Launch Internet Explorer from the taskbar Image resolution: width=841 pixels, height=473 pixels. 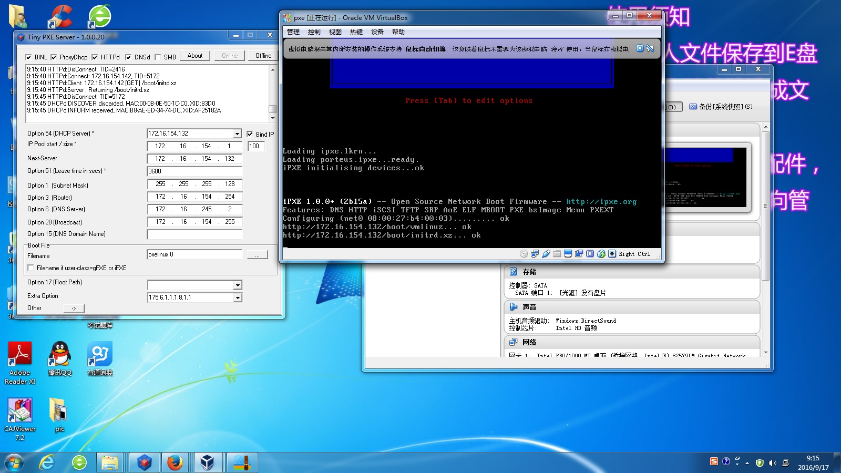47,462
